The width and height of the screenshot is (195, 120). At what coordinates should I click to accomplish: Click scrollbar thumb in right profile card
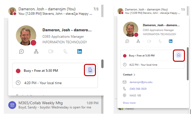point(188,64)
